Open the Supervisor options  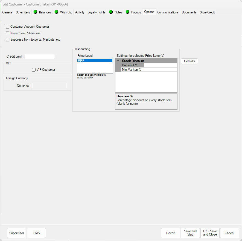16,233
